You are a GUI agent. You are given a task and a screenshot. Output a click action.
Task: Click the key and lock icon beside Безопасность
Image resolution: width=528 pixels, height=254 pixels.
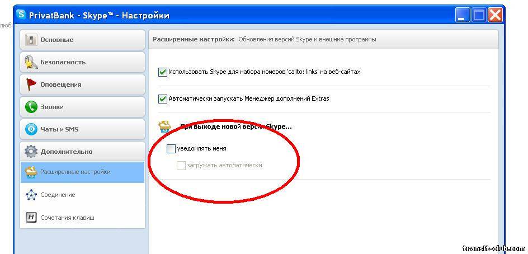[x=31, y=62]
